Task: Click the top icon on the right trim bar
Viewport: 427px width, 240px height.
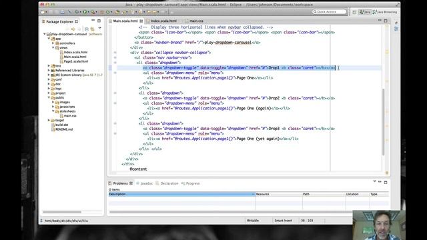Action: [396, 23]
